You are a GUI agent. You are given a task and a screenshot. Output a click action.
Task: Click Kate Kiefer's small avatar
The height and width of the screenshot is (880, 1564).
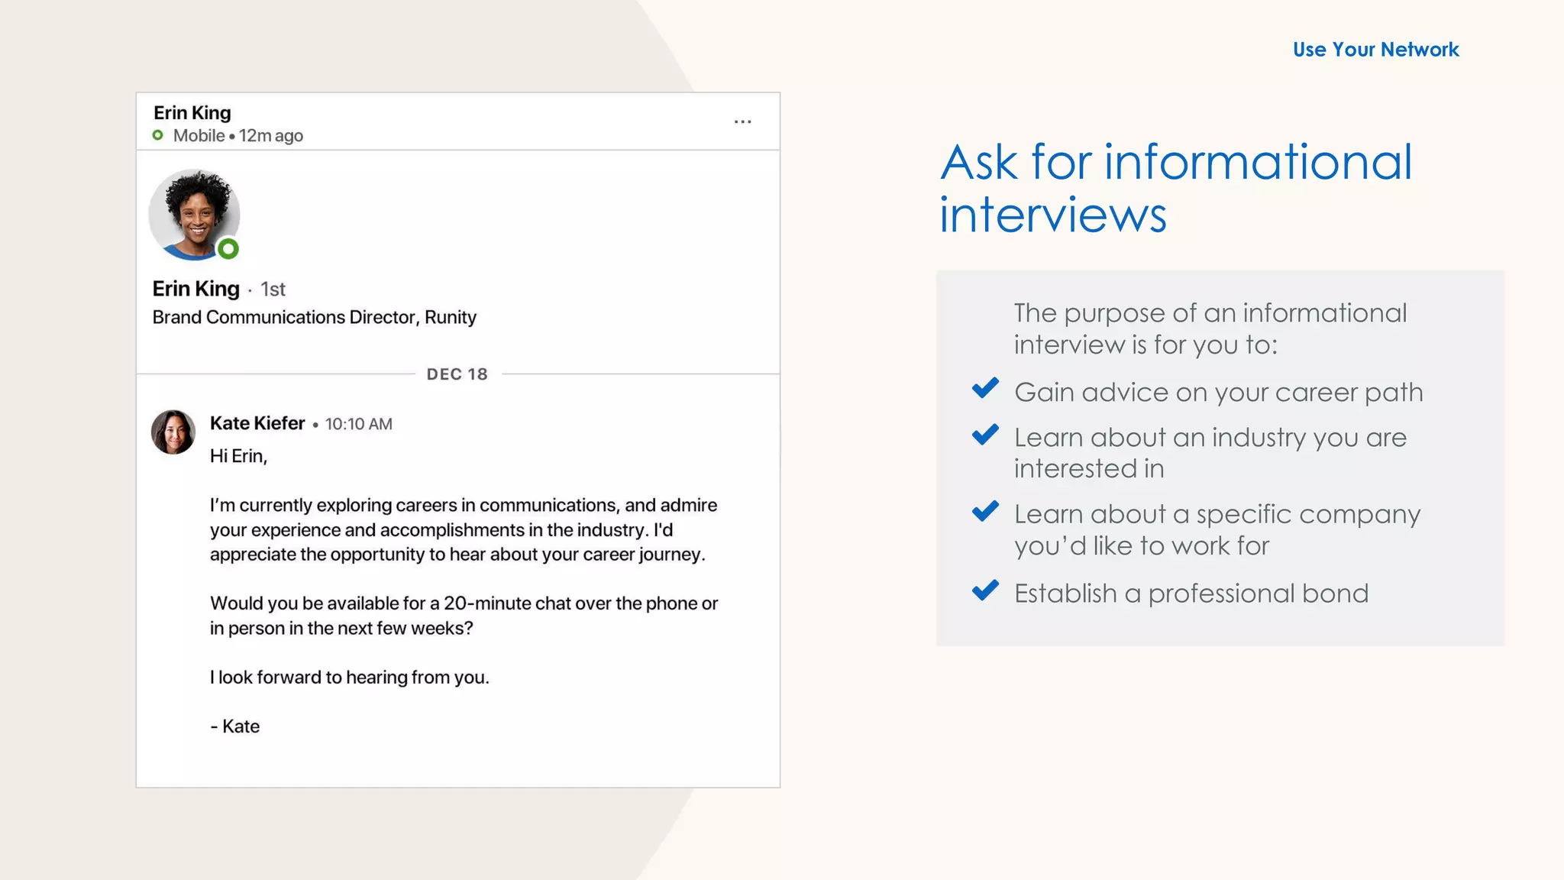173,432
